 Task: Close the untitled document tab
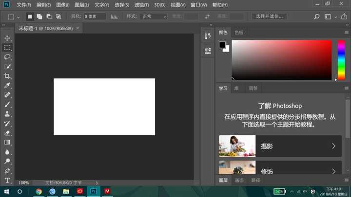point(78,28)
